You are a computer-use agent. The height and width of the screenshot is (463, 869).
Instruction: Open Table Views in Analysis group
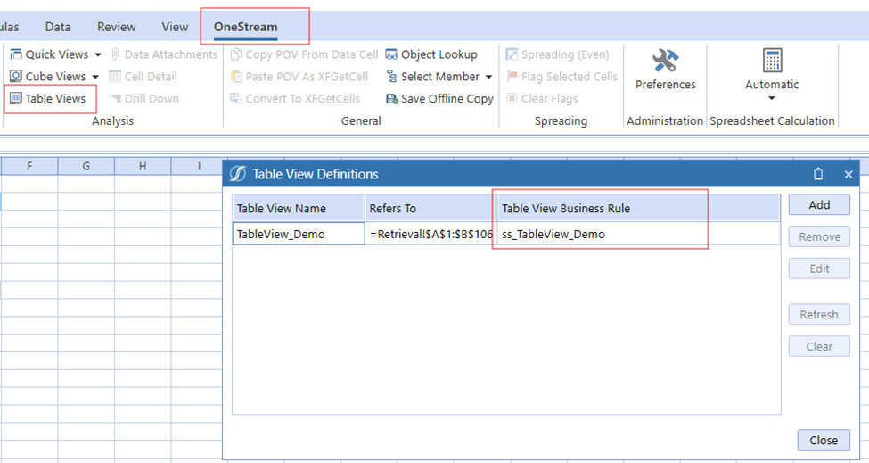49,99
